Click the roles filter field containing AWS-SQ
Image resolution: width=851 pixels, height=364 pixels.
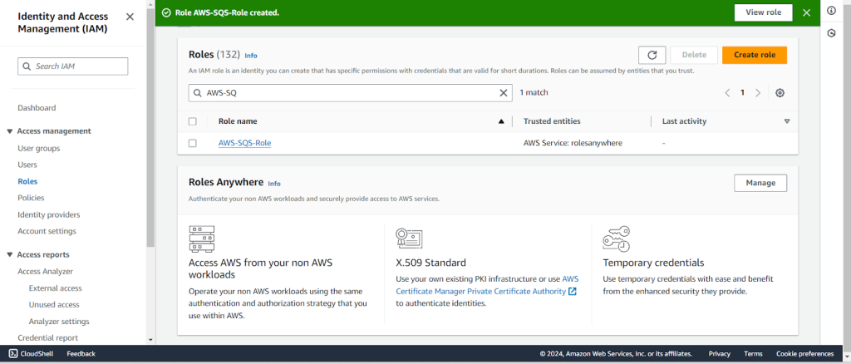coord(350,93)
